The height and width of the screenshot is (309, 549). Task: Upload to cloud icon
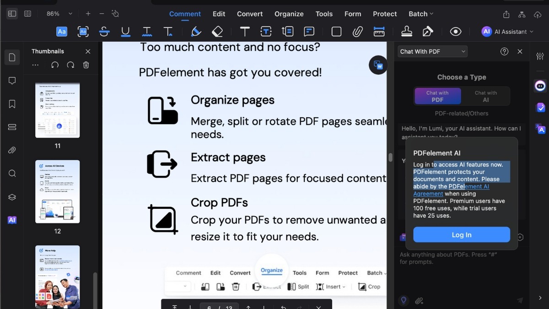pos(538,14)
